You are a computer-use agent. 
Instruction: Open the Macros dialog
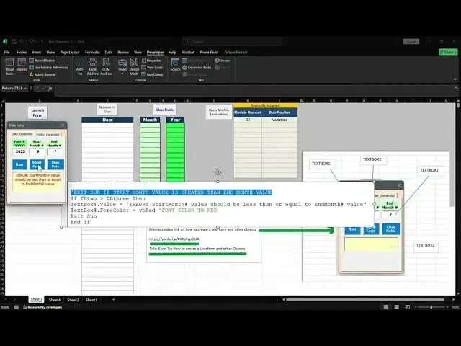click(x=22, y=66)
